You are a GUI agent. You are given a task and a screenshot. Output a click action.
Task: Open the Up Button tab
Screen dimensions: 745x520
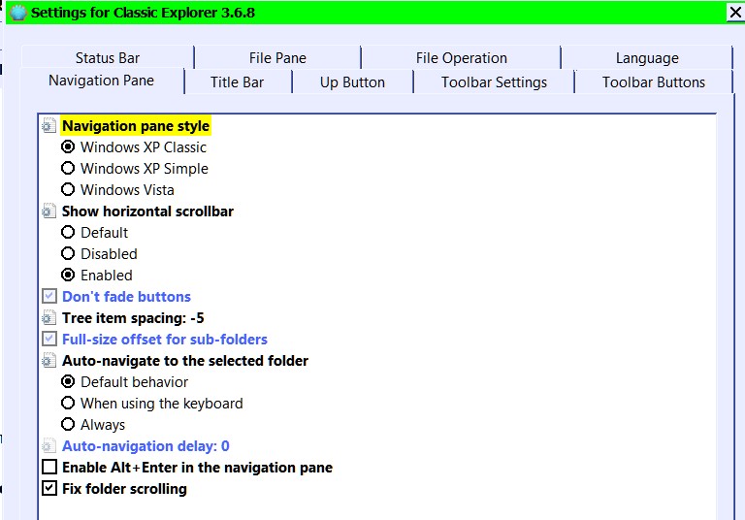tap(352, 82)
